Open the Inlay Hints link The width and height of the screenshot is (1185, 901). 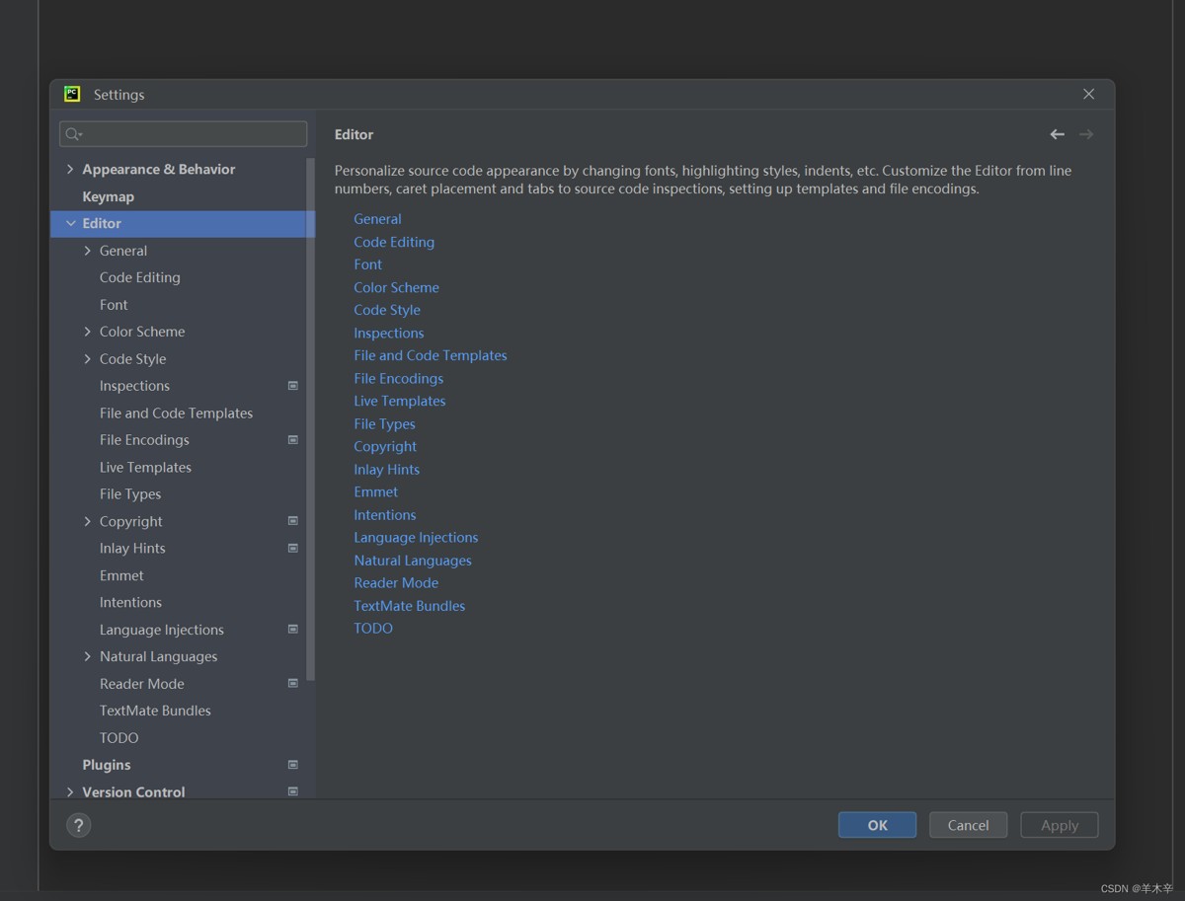pos(387,469)
